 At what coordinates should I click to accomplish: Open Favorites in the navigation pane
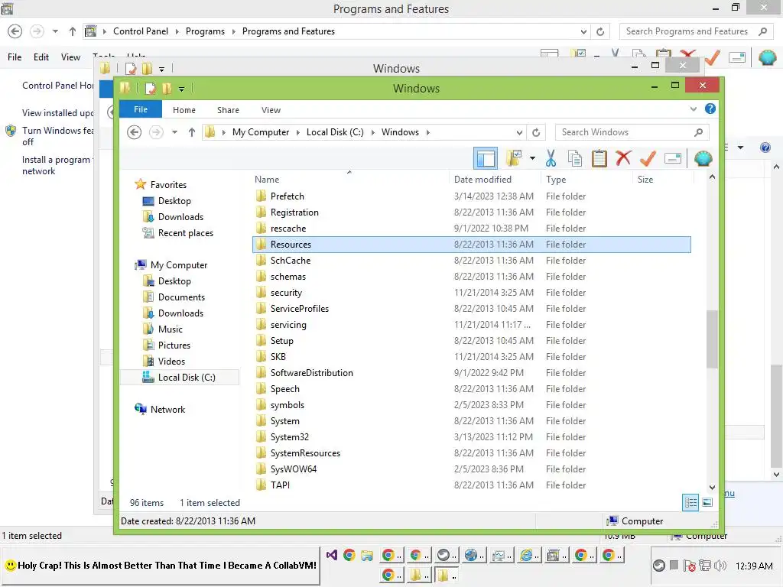tap(168, 185)
